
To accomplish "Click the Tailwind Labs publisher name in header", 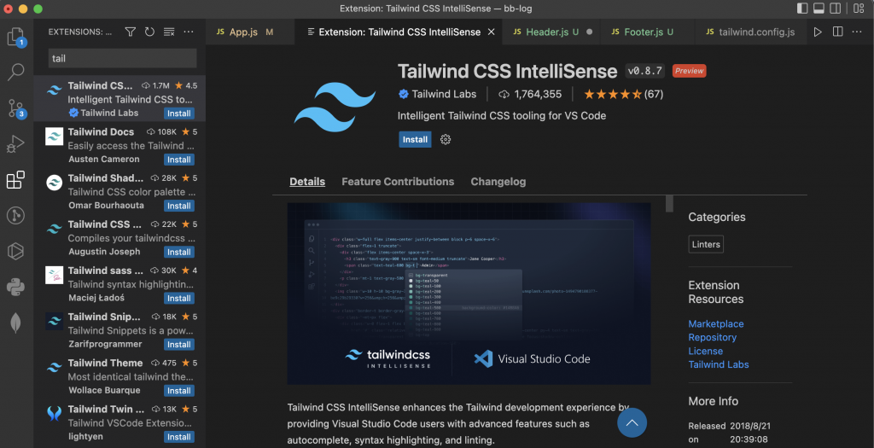I will (444, 94).
